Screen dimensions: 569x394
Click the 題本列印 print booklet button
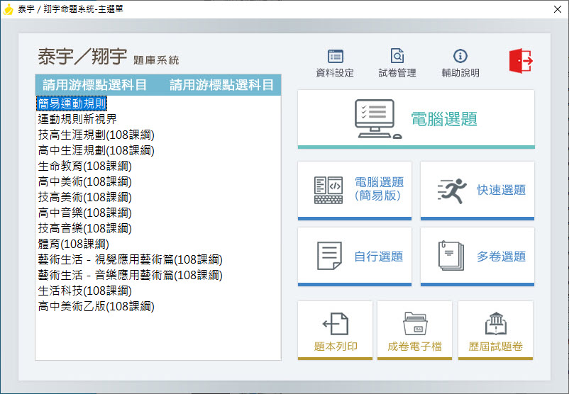pyautogui.click(x=335, y=330)
